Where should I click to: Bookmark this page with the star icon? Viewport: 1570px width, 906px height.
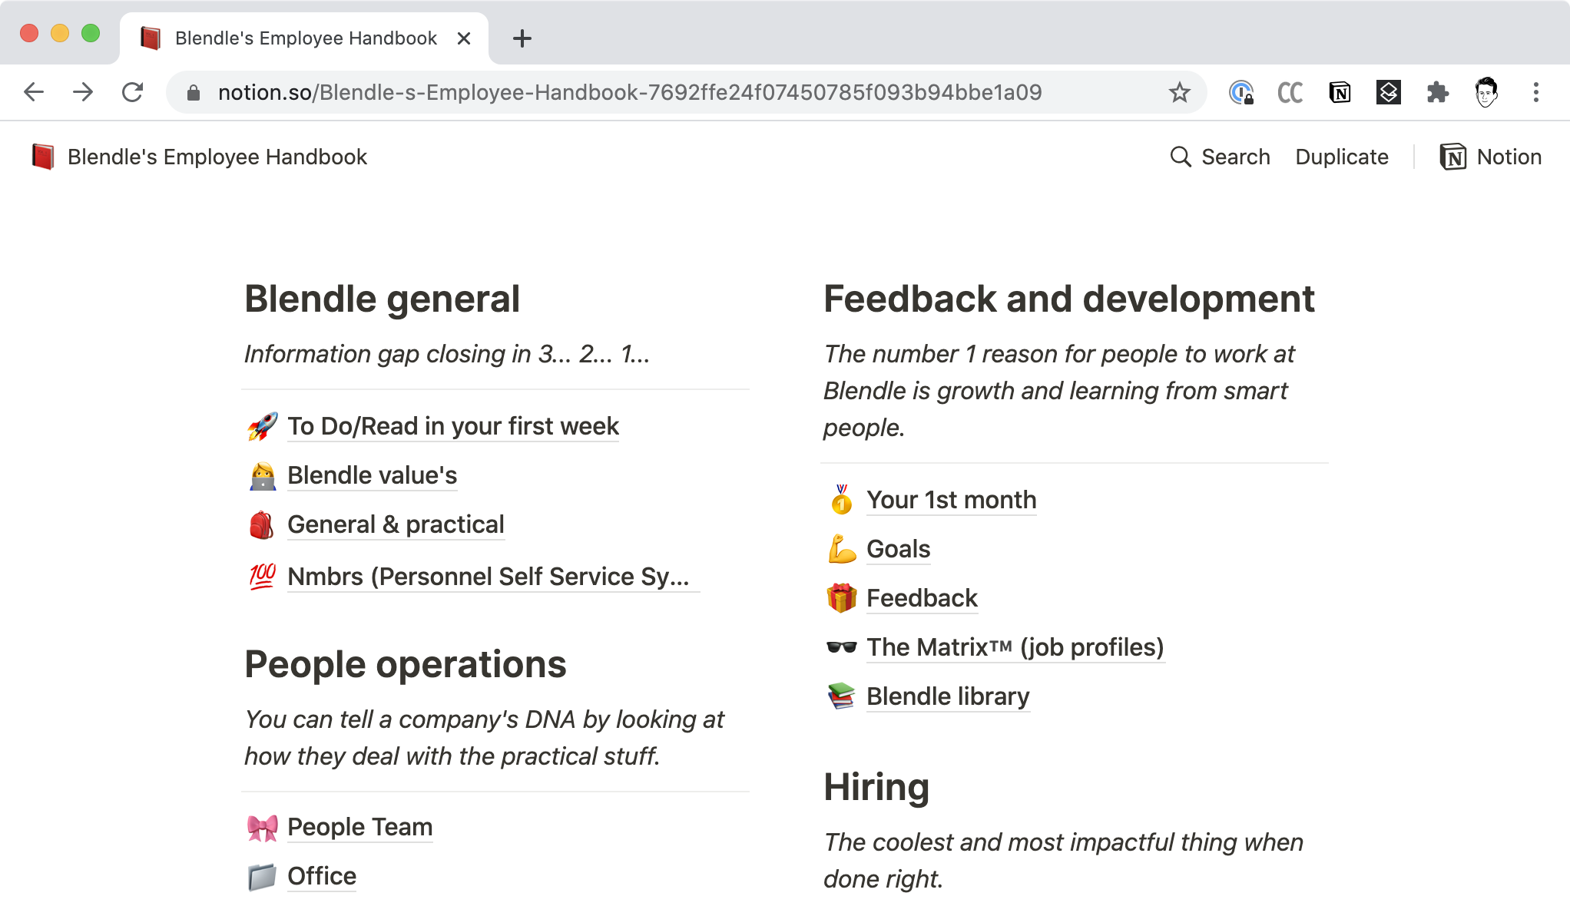click(1179, 93)
